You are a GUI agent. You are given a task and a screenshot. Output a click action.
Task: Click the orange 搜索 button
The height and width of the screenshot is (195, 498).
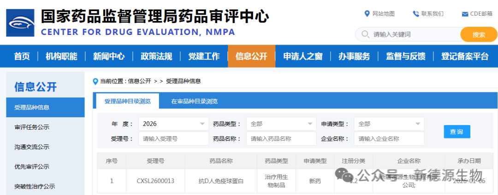click(479, 34)
